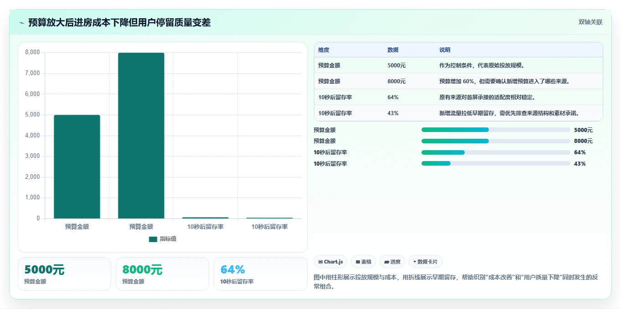Click the tallest chart bar reaching 8,000
This screenshot has width=621, height=309.
141,136
